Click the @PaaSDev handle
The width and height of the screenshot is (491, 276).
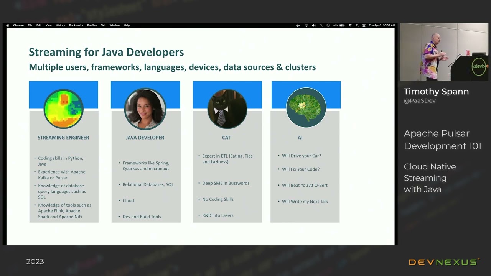(420, 101)
